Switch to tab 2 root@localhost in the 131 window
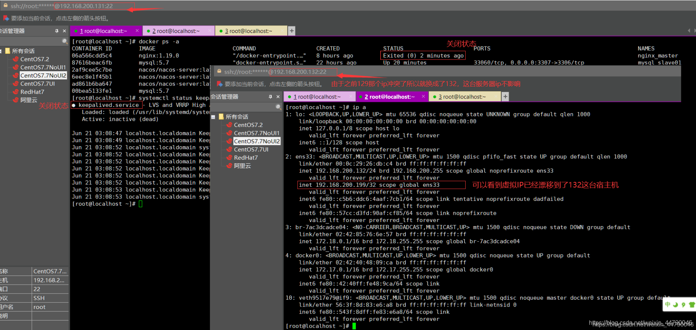The width and height of the screenshot is (696, 330). (176, 31)
